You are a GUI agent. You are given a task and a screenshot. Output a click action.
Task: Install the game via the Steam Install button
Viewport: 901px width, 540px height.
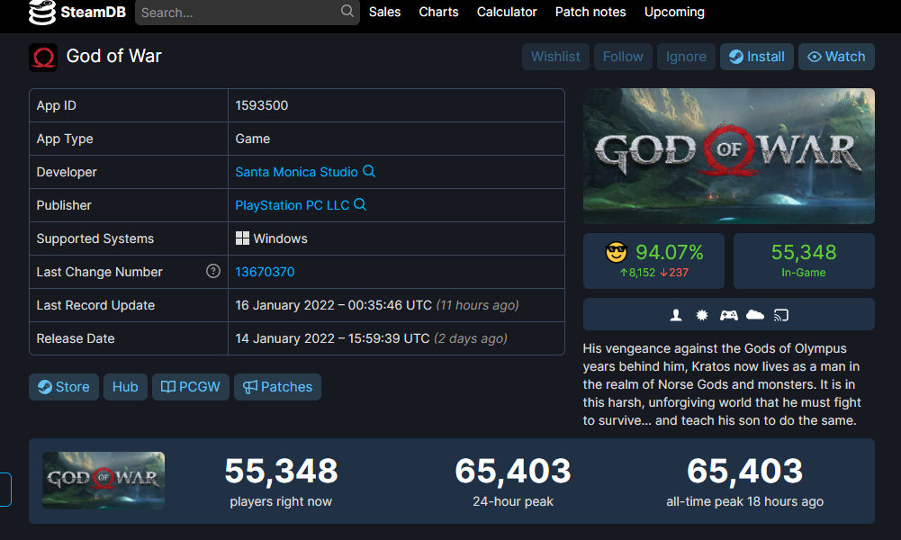[757, 57]
